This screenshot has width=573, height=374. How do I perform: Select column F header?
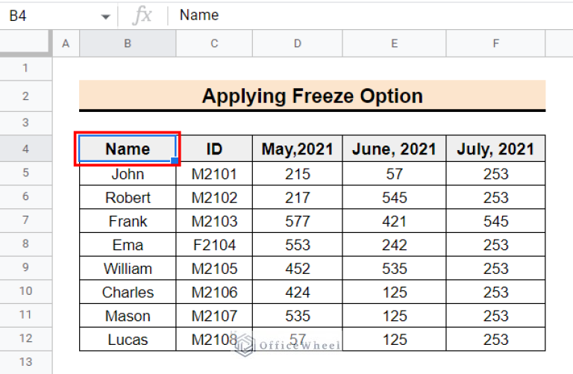pyautogui.click(x=495, y=44)
